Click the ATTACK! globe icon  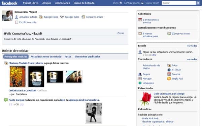pos(169,70)
